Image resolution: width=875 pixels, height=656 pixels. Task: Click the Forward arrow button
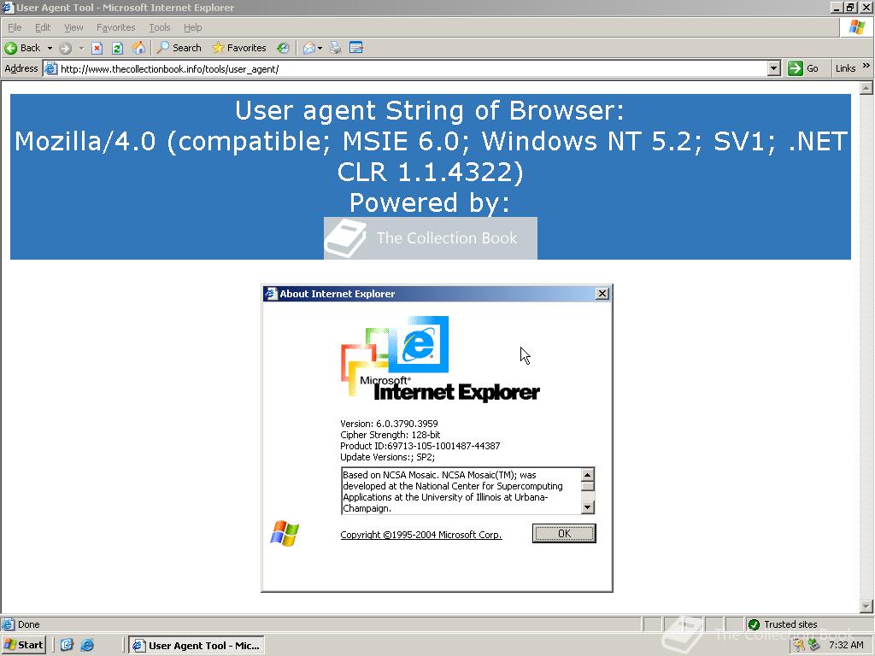65,48
